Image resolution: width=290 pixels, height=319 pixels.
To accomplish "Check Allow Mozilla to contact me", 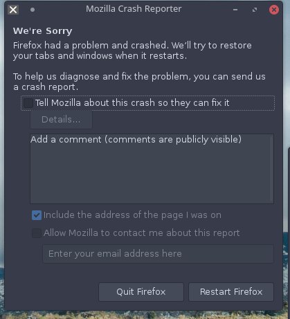I will (x=37, y=233).
